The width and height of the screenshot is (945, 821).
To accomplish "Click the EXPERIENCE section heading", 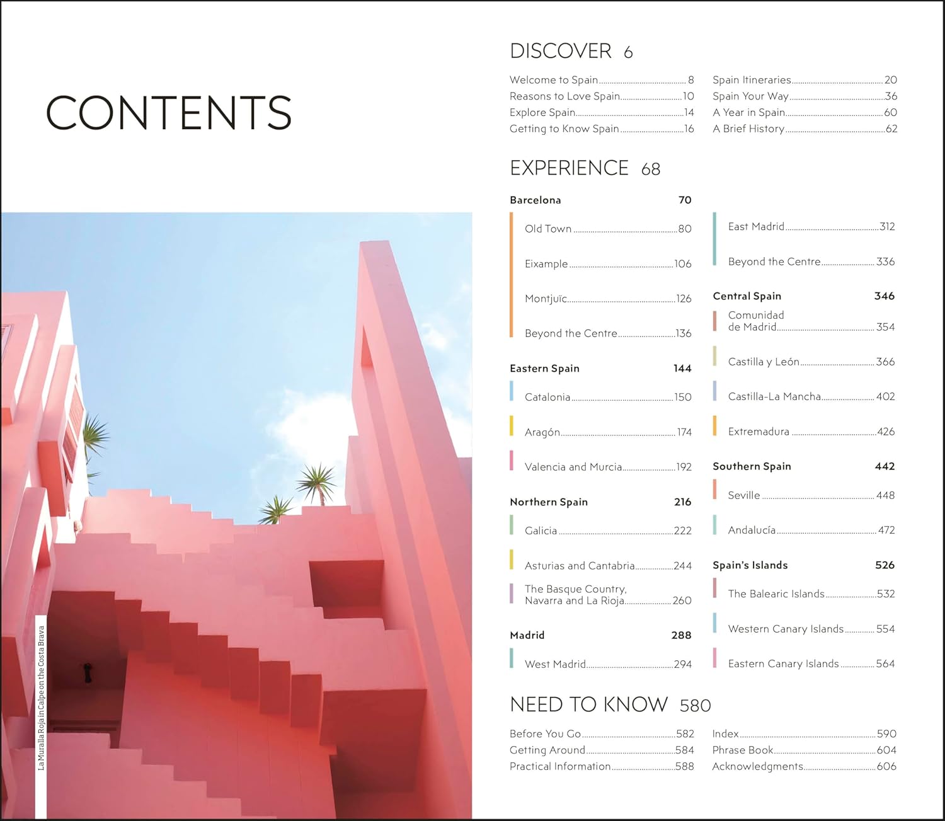I will tap(569, 168).
